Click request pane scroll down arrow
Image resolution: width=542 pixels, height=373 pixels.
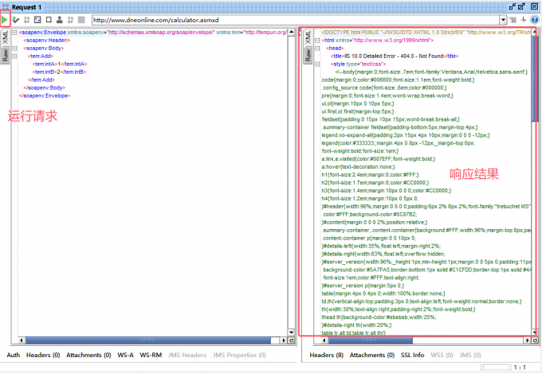pyautogui.click(x=292, y=333)
